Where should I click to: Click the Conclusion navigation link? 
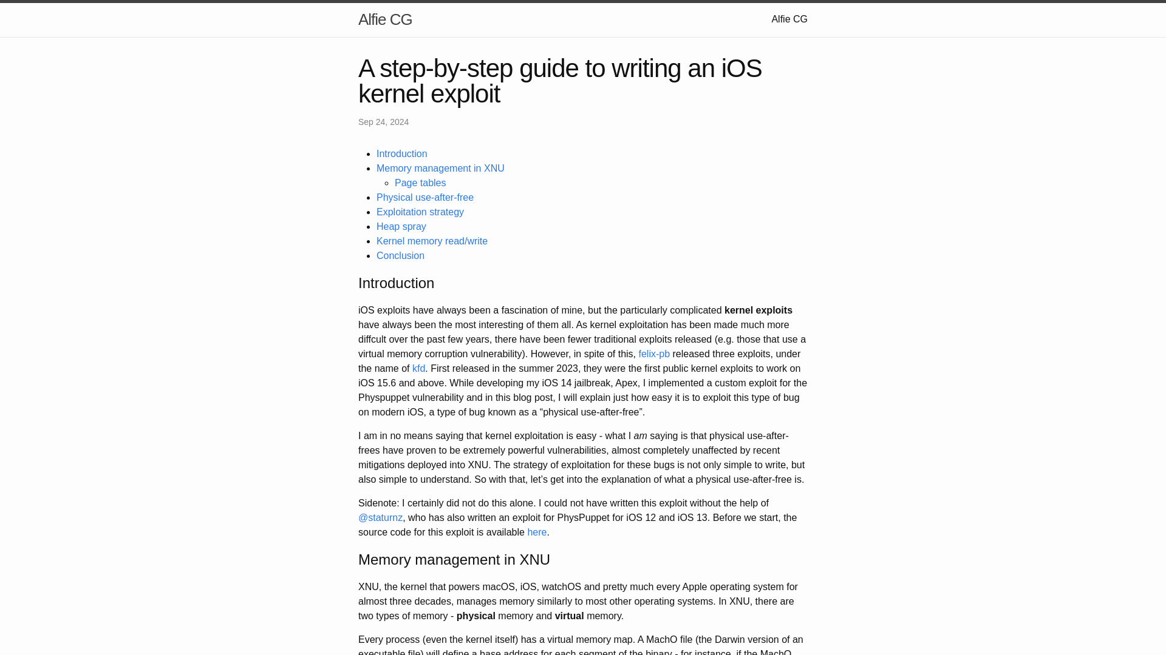coord(400,255)
